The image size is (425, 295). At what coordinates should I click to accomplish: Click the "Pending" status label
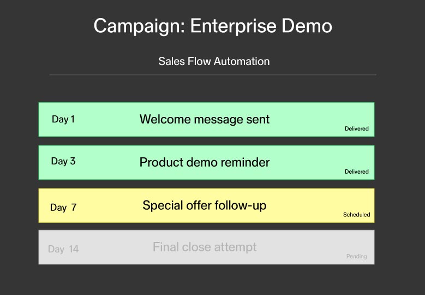tap(356, 256)
